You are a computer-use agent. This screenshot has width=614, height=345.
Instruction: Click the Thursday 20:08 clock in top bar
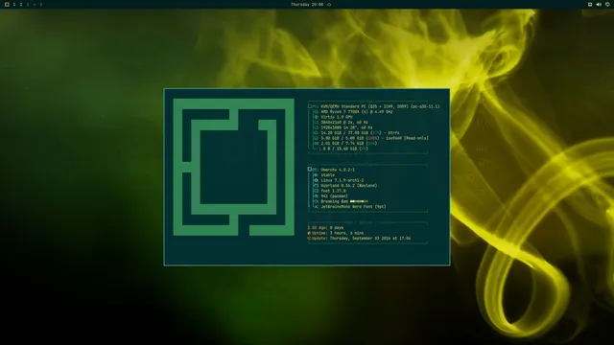307,4
